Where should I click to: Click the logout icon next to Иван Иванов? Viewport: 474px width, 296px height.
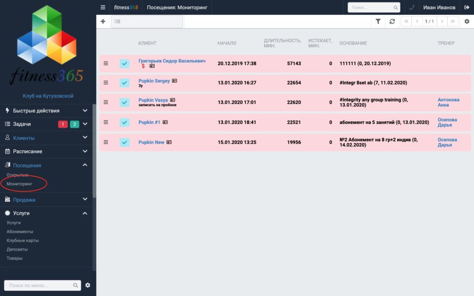(467, 7)
